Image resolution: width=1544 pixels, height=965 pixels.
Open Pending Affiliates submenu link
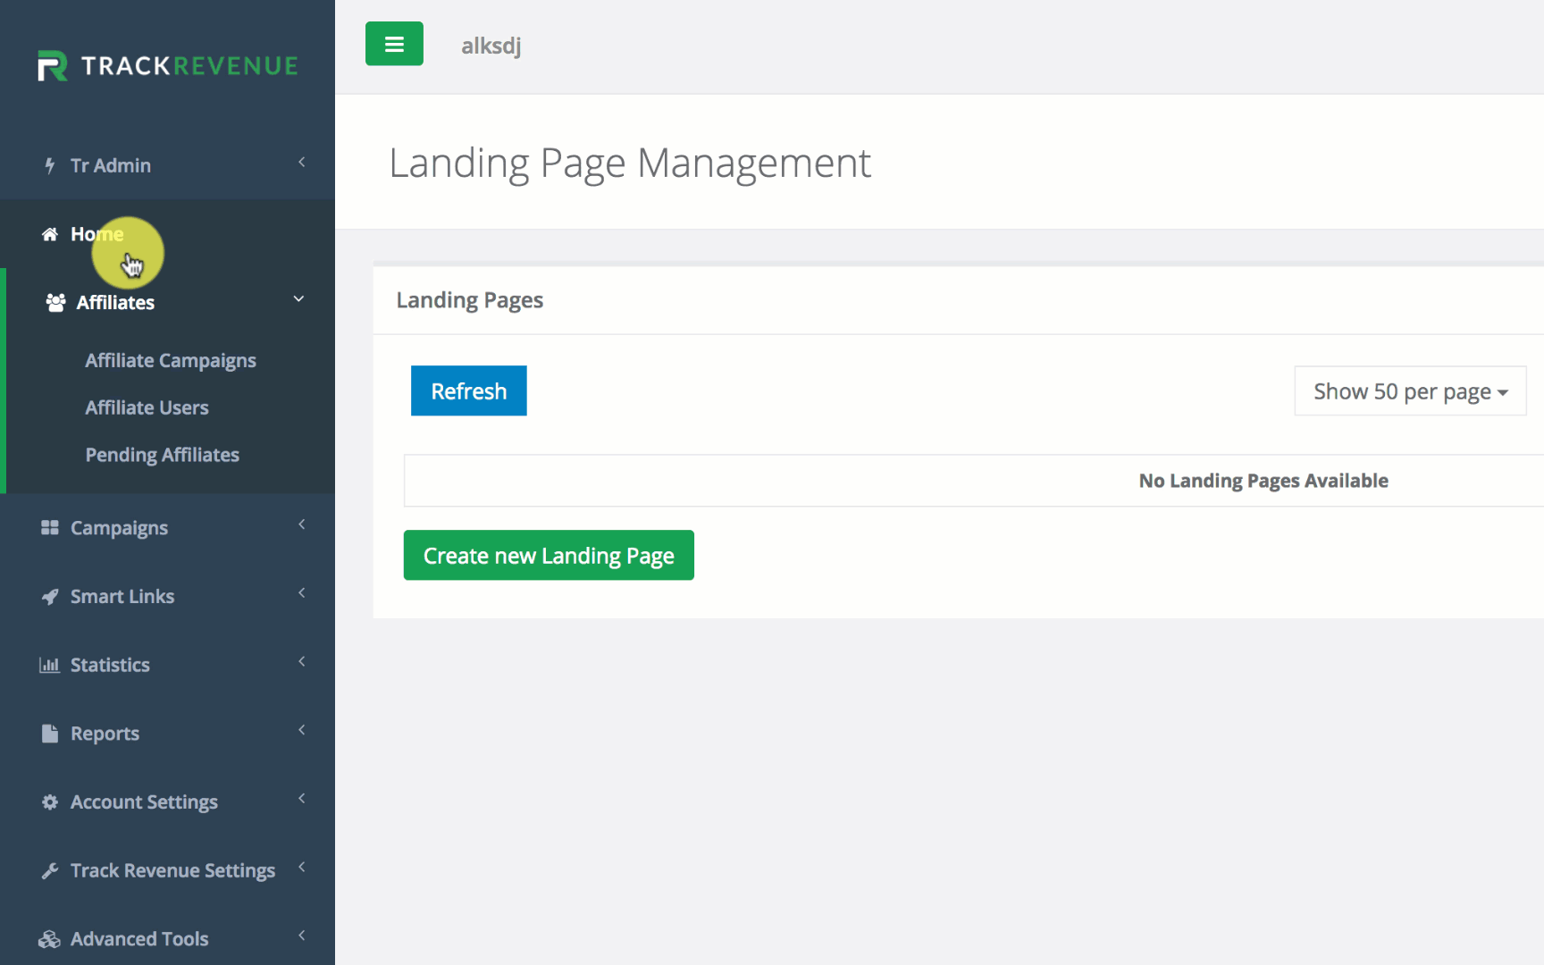pos(163,456)
